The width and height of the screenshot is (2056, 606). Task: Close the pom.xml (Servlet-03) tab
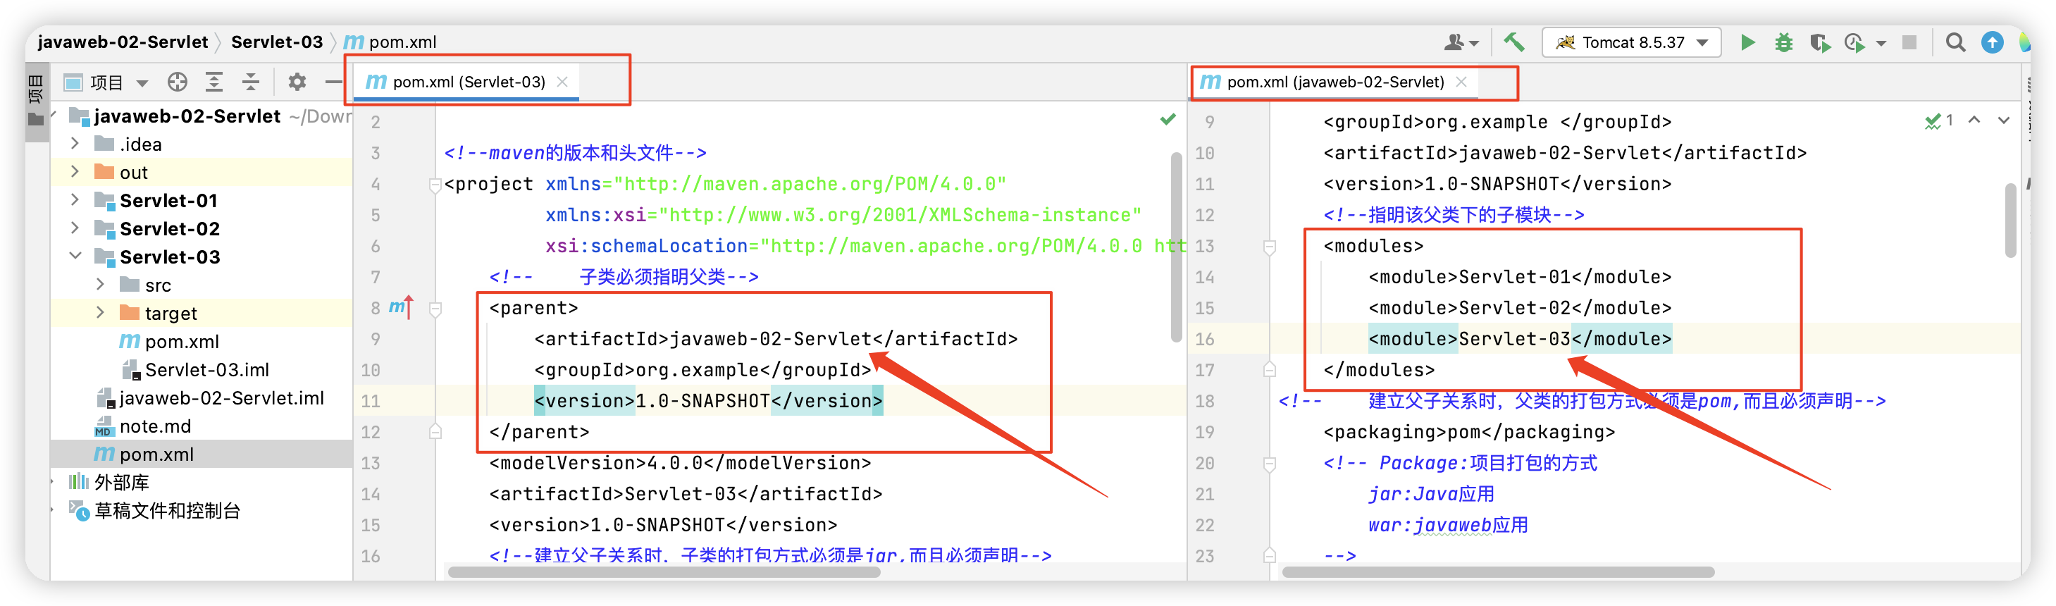point(563,82)
